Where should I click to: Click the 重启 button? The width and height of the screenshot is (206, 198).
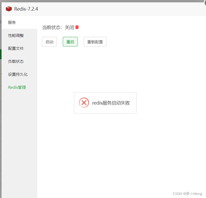click(70, 42)
